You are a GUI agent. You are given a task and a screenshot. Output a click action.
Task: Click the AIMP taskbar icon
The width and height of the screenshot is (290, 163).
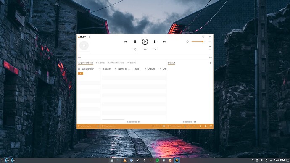point(177,160)
